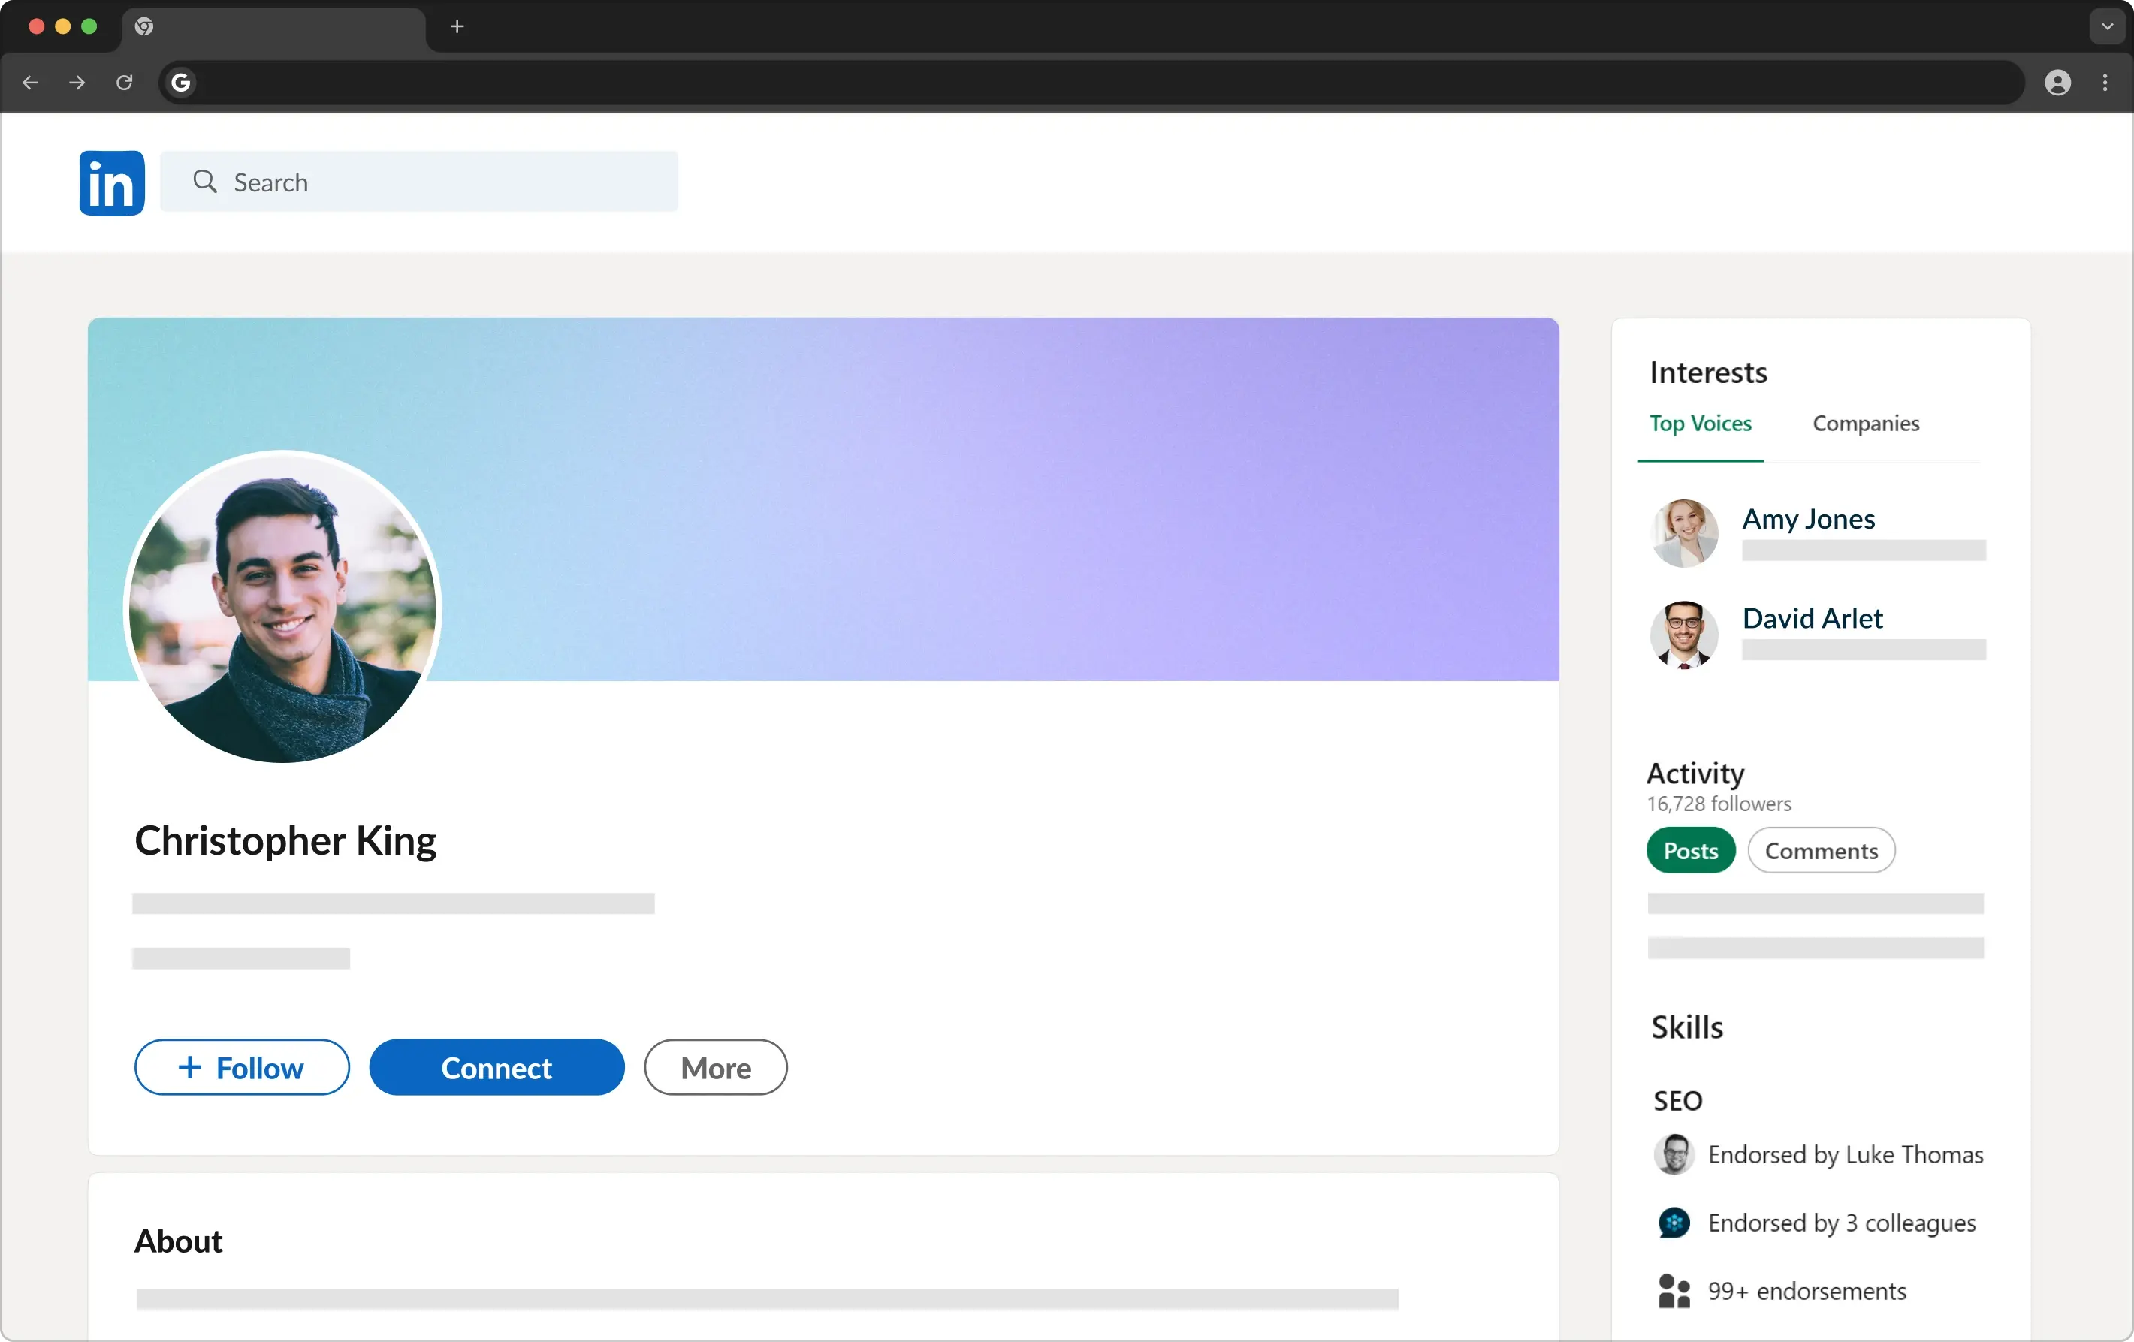Image resolution: width=2134 pixels, height=1342 pixels.
Task: Select the Top Voices tab
Action: 1700,424
